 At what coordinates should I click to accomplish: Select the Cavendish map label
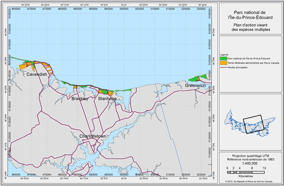click(x=37, y=74)
